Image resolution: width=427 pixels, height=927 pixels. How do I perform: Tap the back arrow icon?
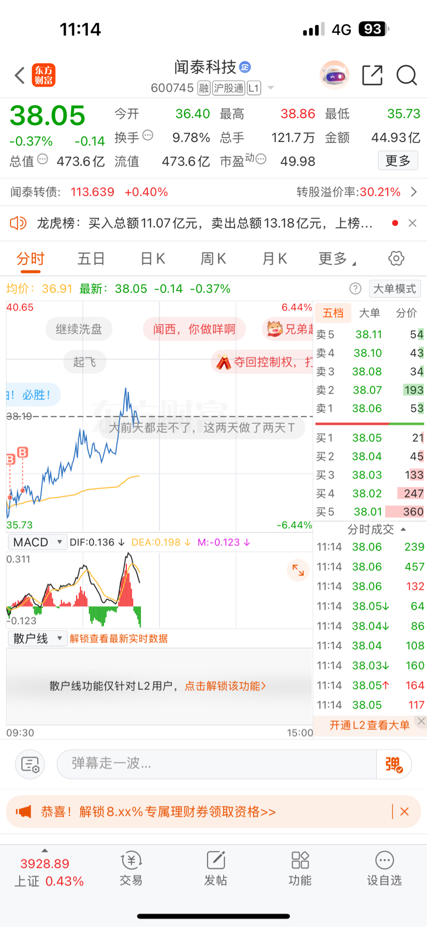tap(19, 75)
